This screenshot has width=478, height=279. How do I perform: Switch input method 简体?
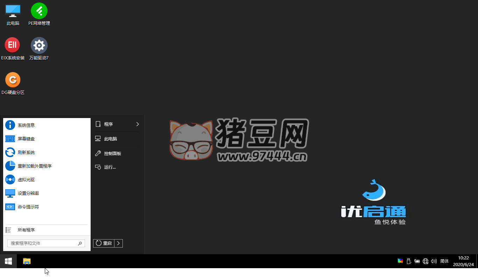[444, 261]
